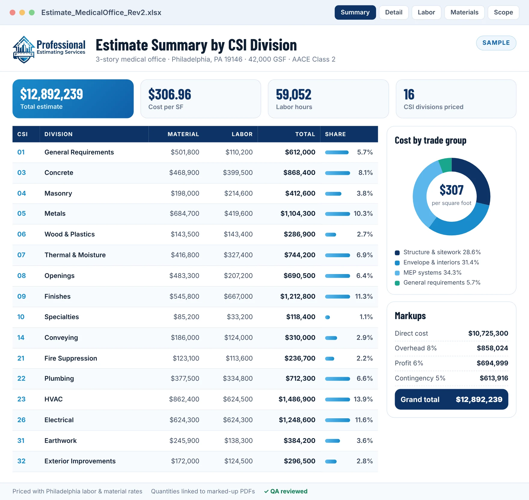Click Earthwork total $384,200
The width and height of the screenshot is (529, 500).
299,441
